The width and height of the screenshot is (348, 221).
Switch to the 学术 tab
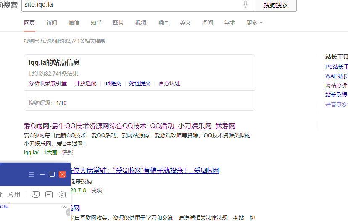click(x=230, y=23)
